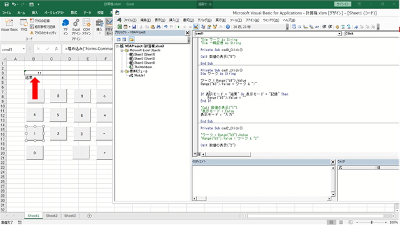Image resolution: width=400 pixels, height=225 pixels.
Task: Click inside the Immediate window text area
Action: pyautogui.click(x=261, y=181)
